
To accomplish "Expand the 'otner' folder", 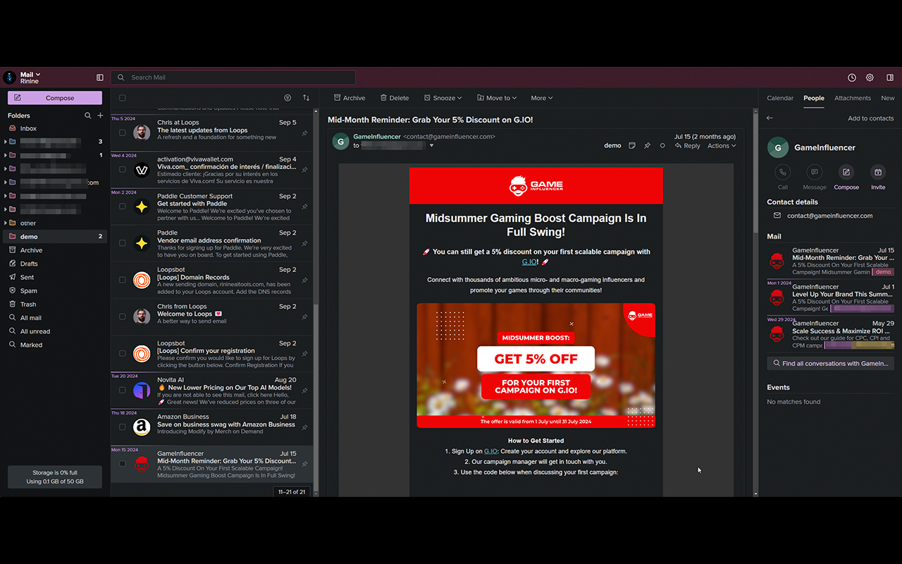I will coord(6,223).
